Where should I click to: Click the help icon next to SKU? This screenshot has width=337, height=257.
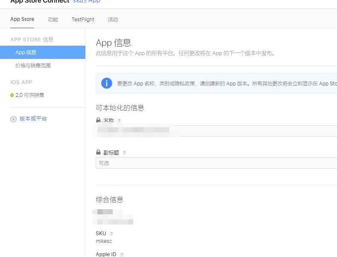[111, 234]
